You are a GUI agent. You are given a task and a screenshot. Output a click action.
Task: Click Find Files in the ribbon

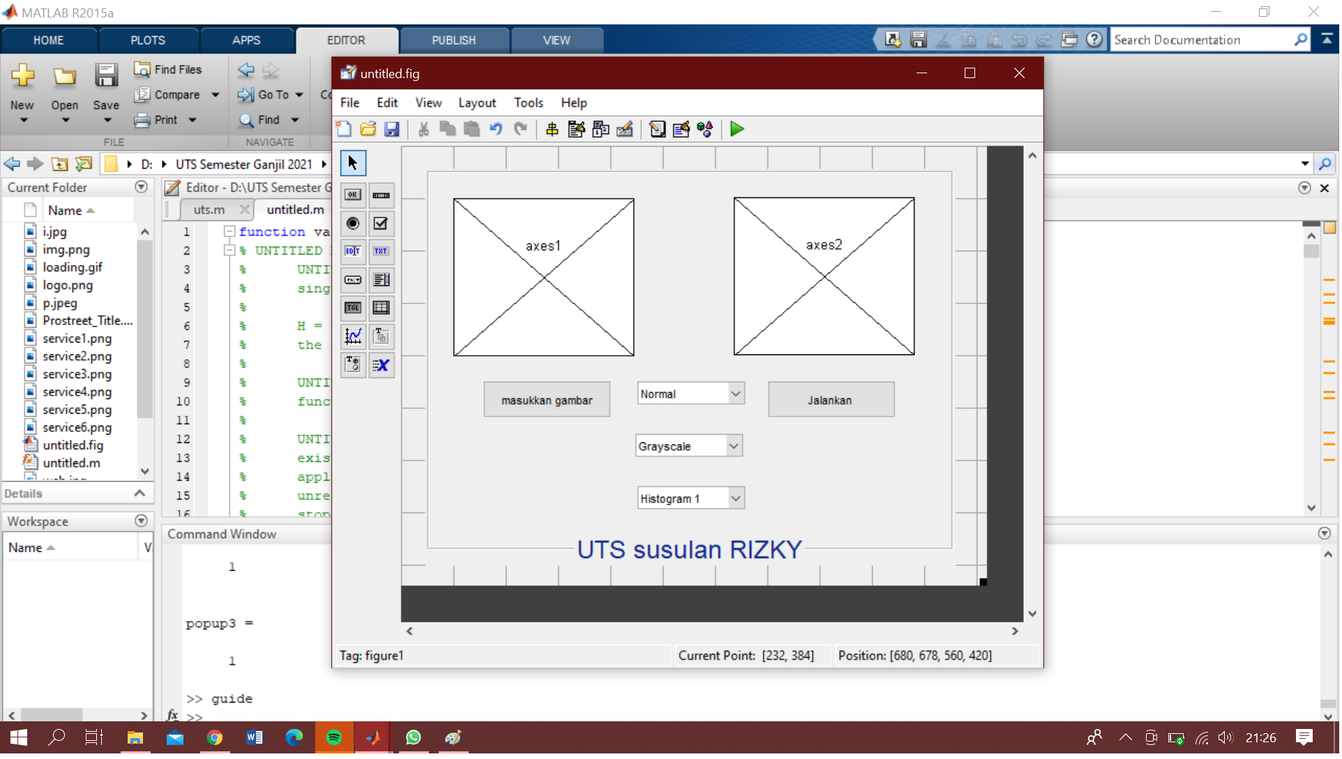[x=169, y=70]
